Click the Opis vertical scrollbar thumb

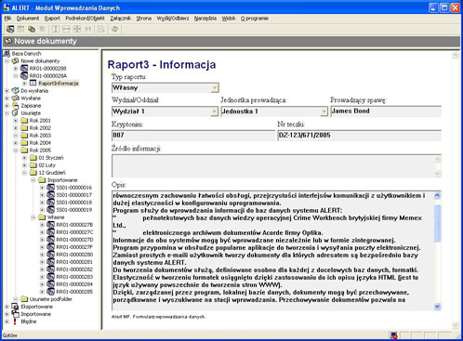(x=437, y=223)
